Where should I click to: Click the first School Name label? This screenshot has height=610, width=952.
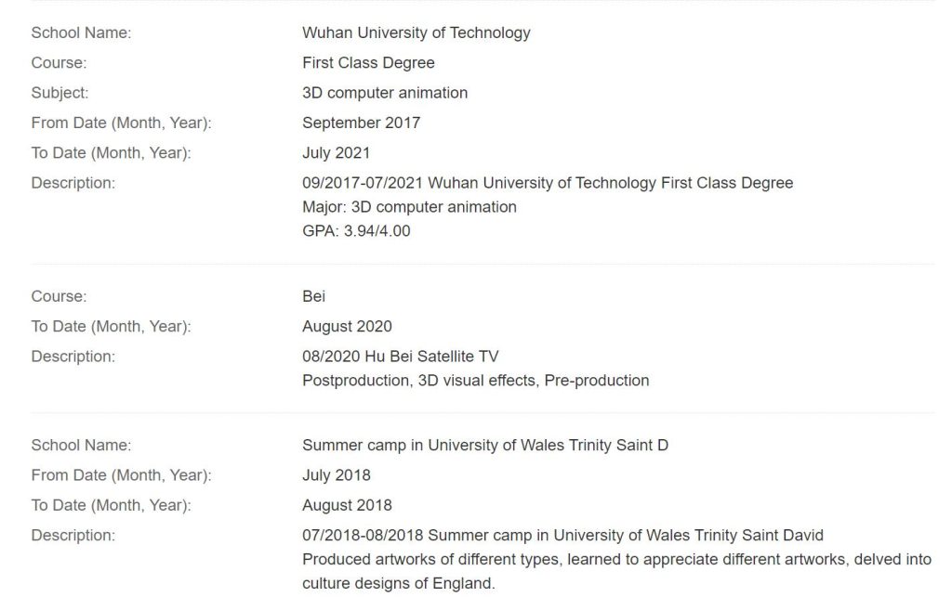[x=81, y=32]
